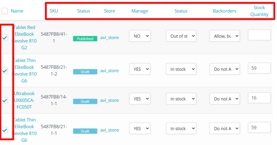Image resolution: width=277 pixels, height=145 pixels.
Task: Open the Allow, but backorders dropdown
Action: click(x=225, y=36)
